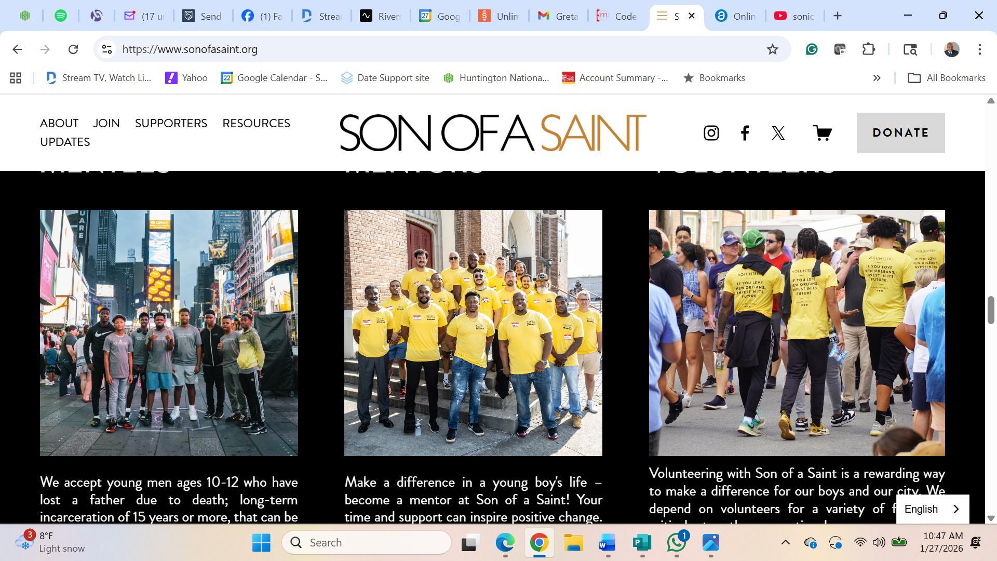Open the Yahoo bookmark
This screenshot has height=561, width=997.
click(x=186, y=78)
